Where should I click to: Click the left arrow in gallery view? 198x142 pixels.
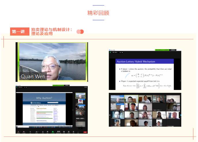click(110, 115)
